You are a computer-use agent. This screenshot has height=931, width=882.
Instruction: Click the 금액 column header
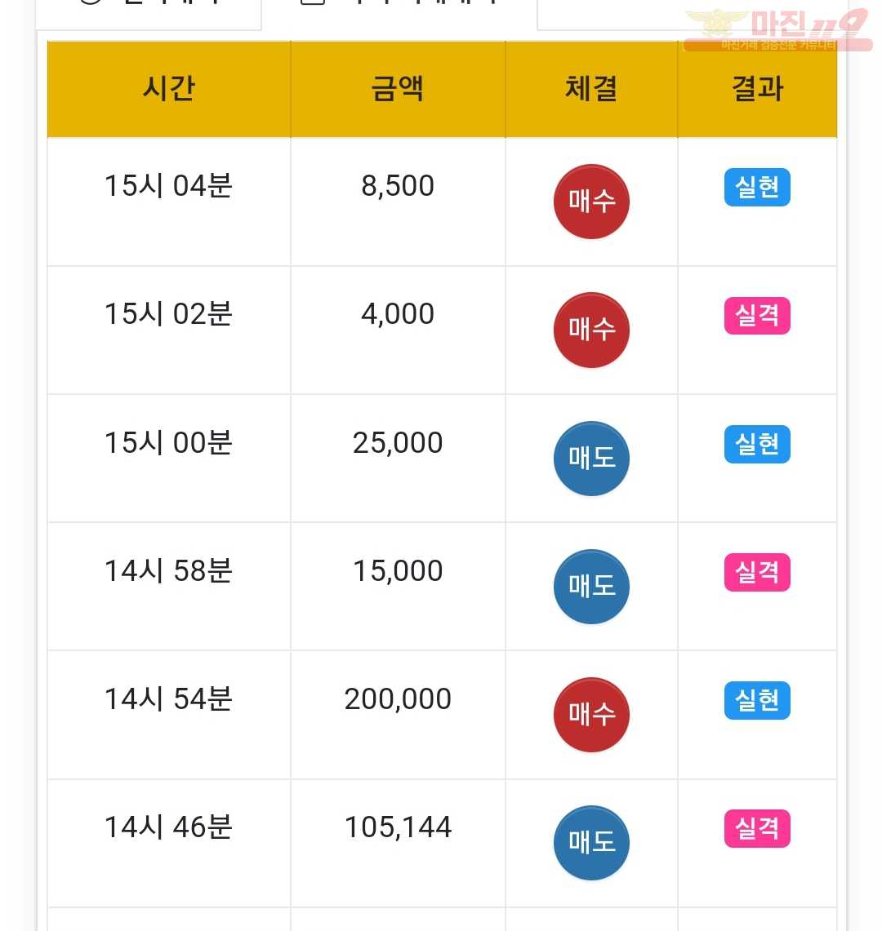click(398, 89)
